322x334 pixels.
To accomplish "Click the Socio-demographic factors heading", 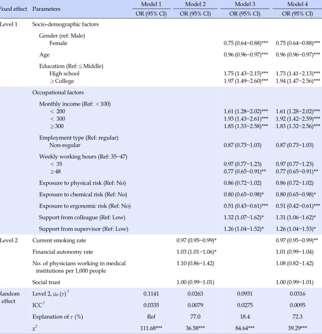I will click(x=65, y=24).
